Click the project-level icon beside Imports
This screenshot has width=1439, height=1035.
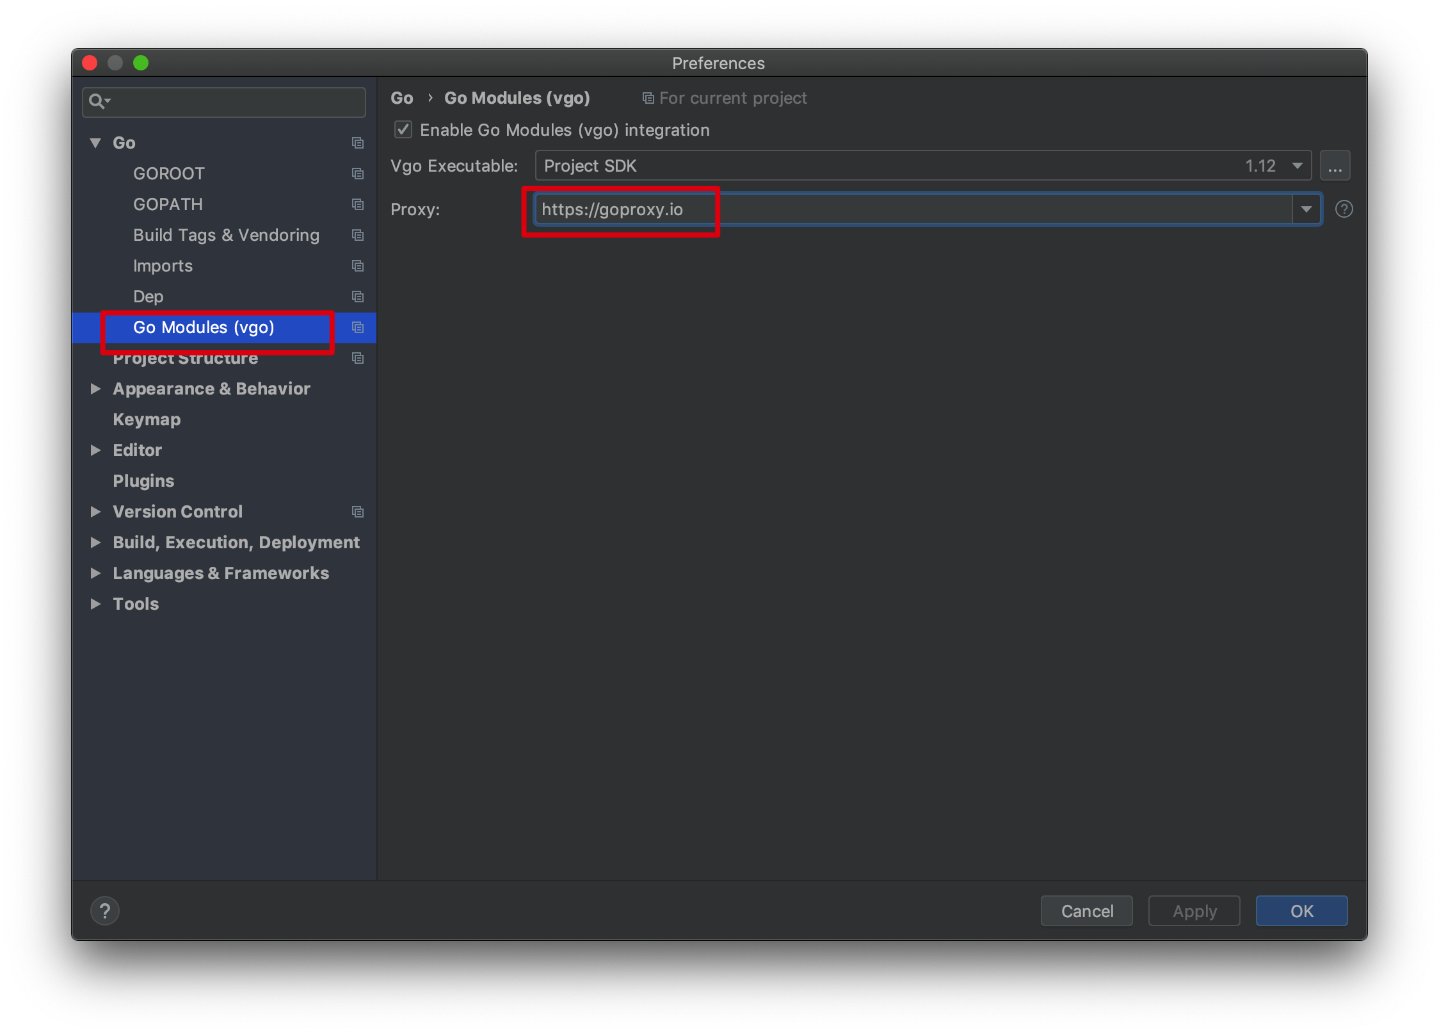[x=358, y=266]
